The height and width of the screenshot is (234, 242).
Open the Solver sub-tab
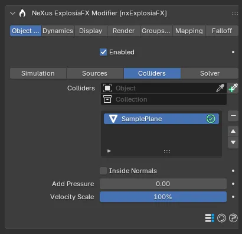click(210, 73)
